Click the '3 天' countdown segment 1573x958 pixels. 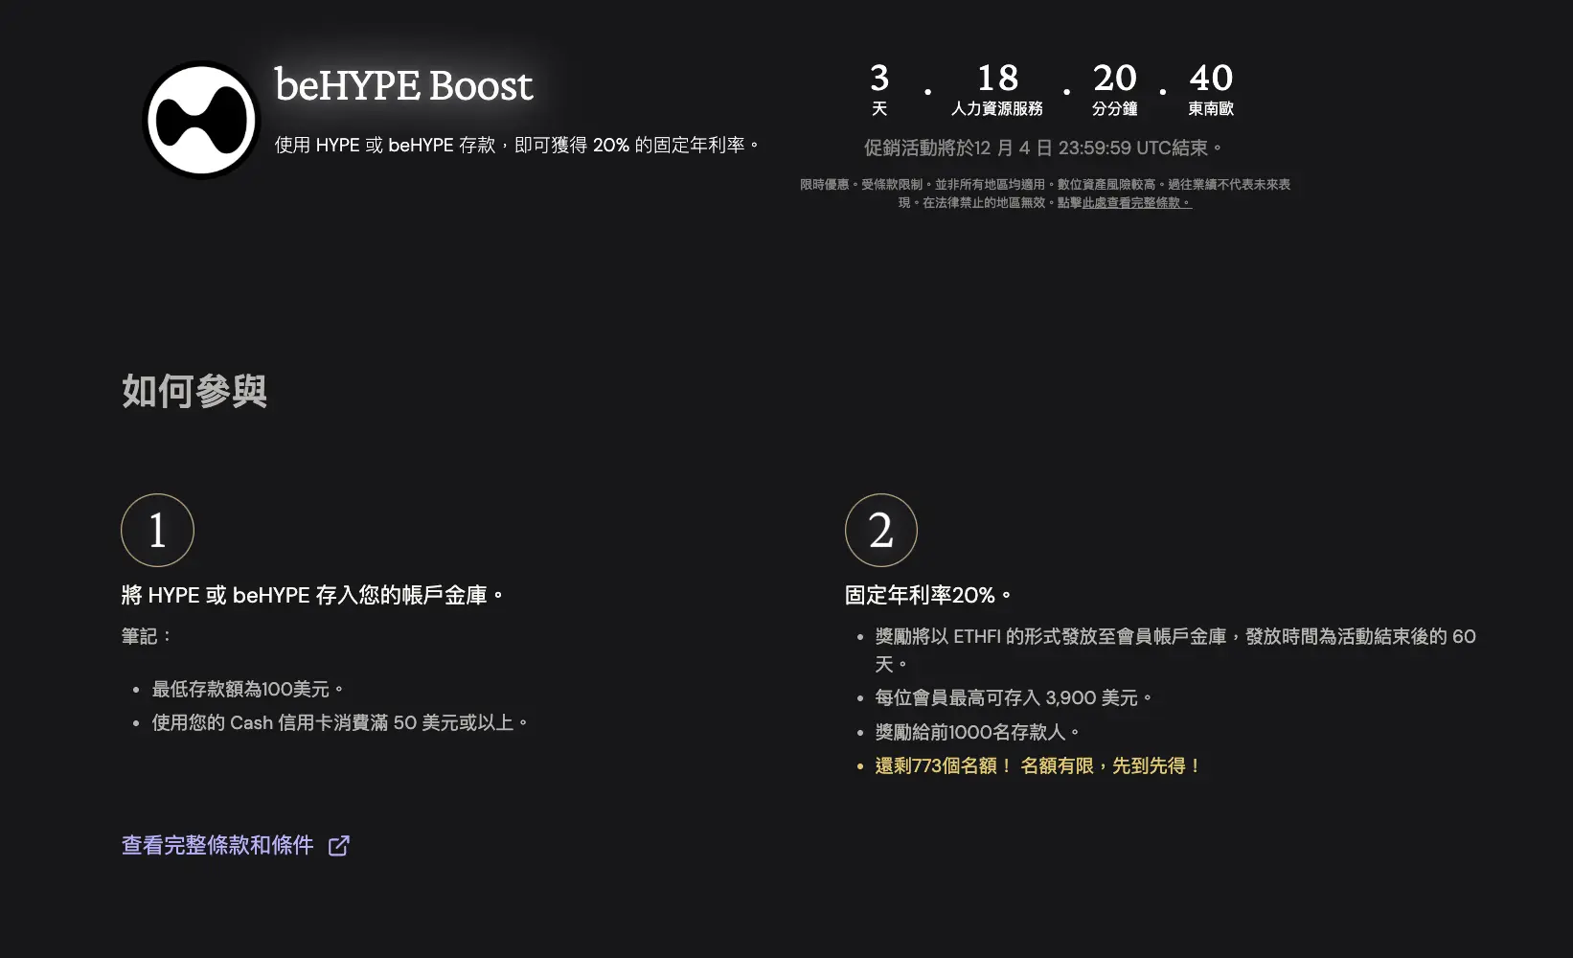point(878,88)
